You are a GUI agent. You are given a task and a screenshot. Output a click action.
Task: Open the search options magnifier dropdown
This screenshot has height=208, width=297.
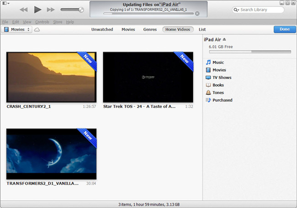coord(236,10)
